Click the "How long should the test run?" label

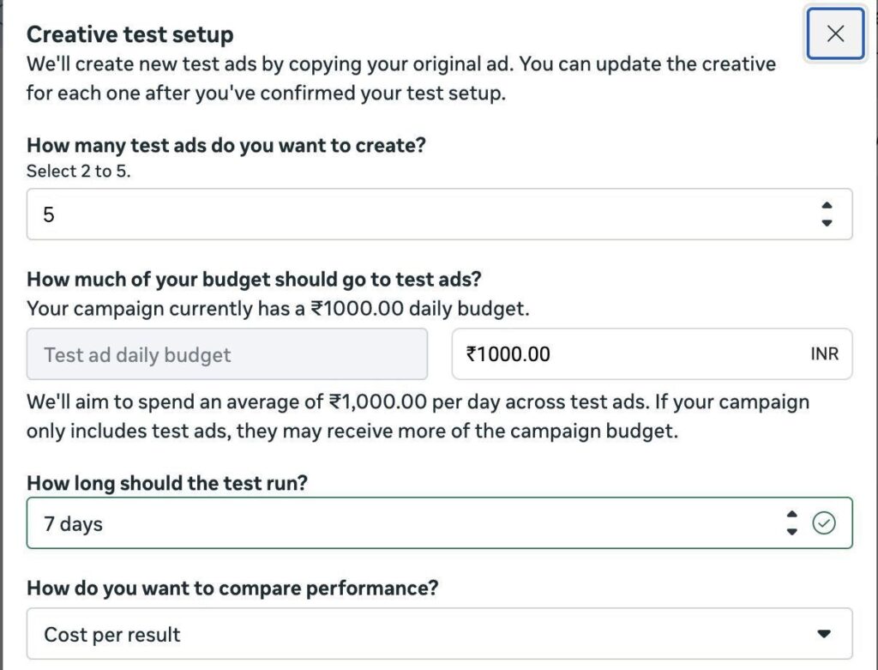point(166,483)
